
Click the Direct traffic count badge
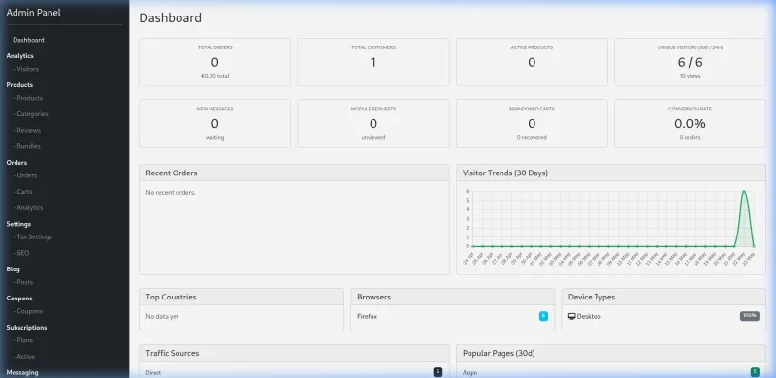click(x=437, y=372)
